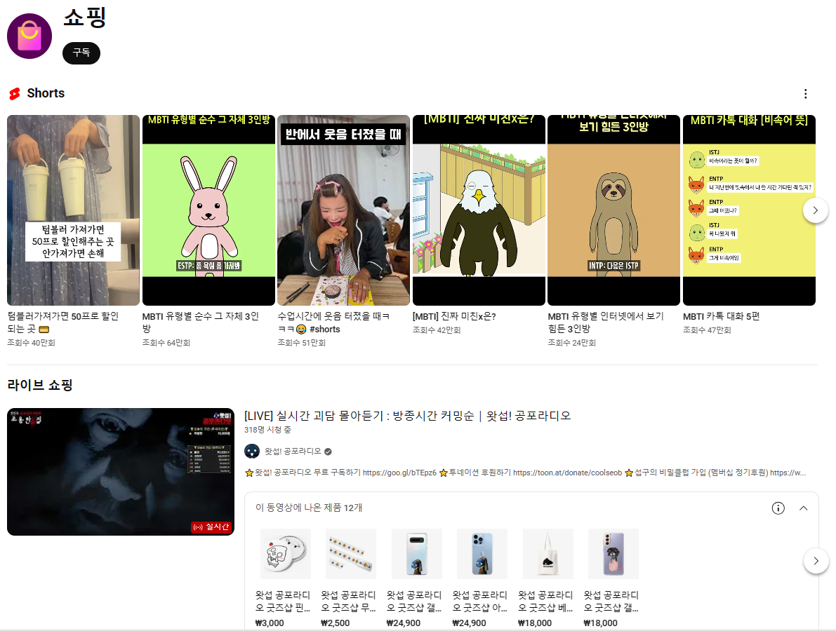Viewport: 836px width, 631px height.
Task: Open the live horror radio video thumbnail
Action: pos(121,472)
